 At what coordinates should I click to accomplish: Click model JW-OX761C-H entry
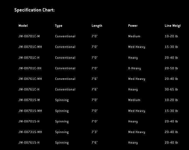point(29,89)
